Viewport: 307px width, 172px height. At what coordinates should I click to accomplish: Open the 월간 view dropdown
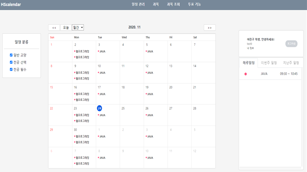point(78,27)
